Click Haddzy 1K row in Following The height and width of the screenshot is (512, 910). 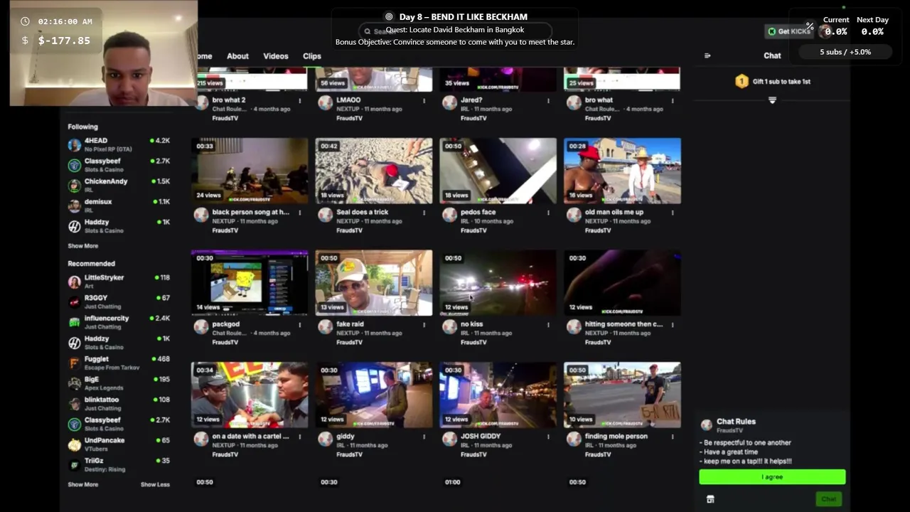click(x=119, y=226)
